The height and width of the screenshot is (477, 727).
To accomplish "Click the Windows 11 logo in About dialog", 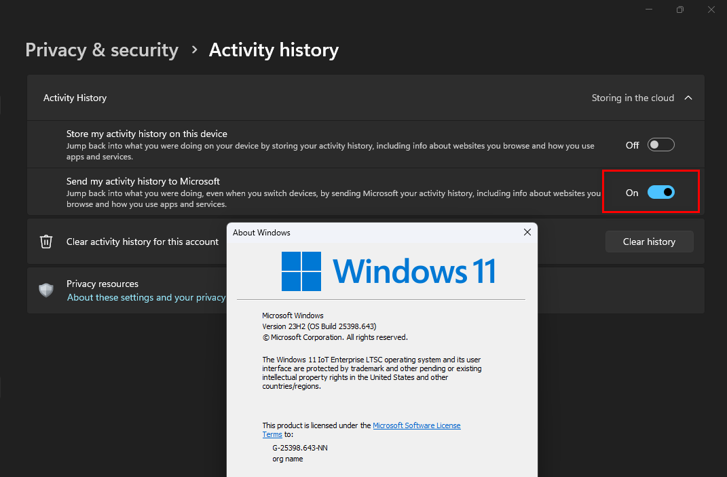I will pos(388,271).
